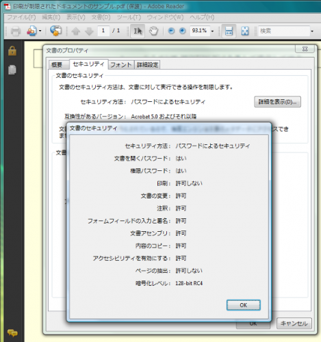Zoom out with the minus button
Image resolution: width=321 pixels, height=342 pixels.
[171, 31]
